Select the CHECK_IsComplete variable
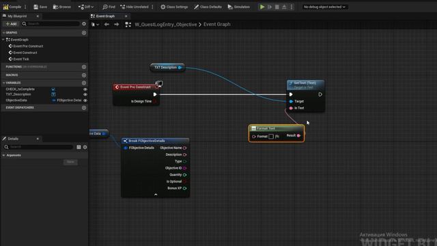The width and height of the screenshot is (437, 246). click(20, 90)
